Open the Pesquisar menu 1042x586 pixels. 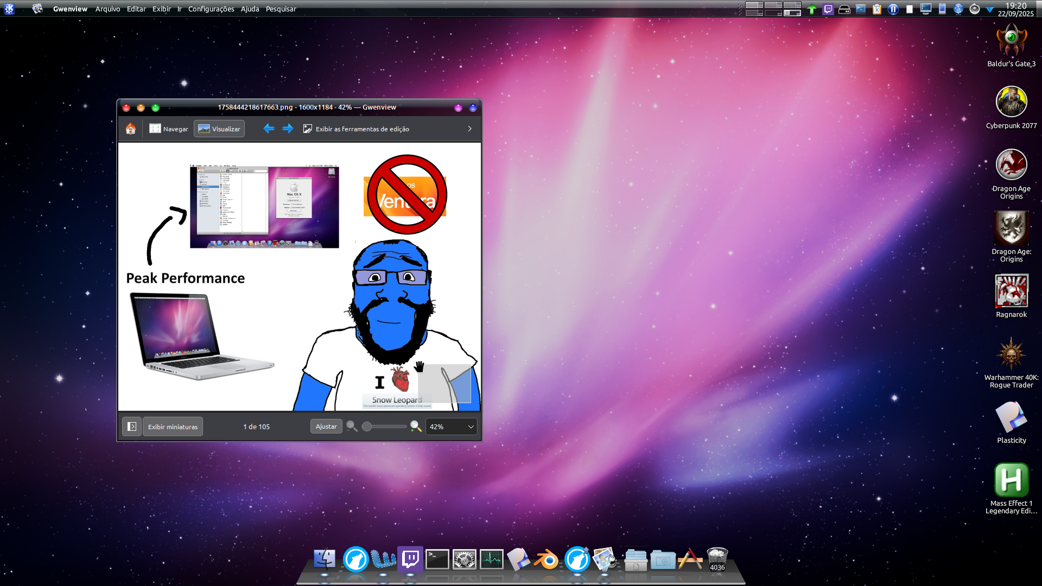(x=281, y=9)
